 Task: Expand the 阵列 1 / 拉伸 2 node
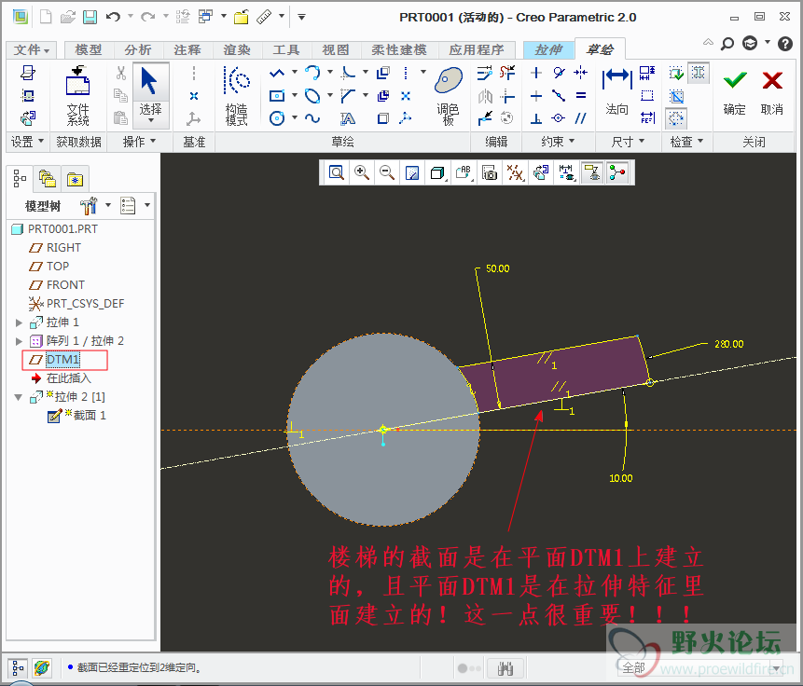pyautogui.click(x=19, y=341)
